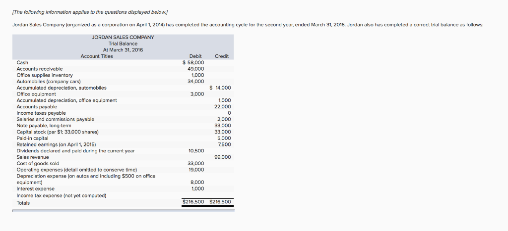508x231 pixels.
Task: Click the debit value '49,000'
Action: click(x=196, y=69)
